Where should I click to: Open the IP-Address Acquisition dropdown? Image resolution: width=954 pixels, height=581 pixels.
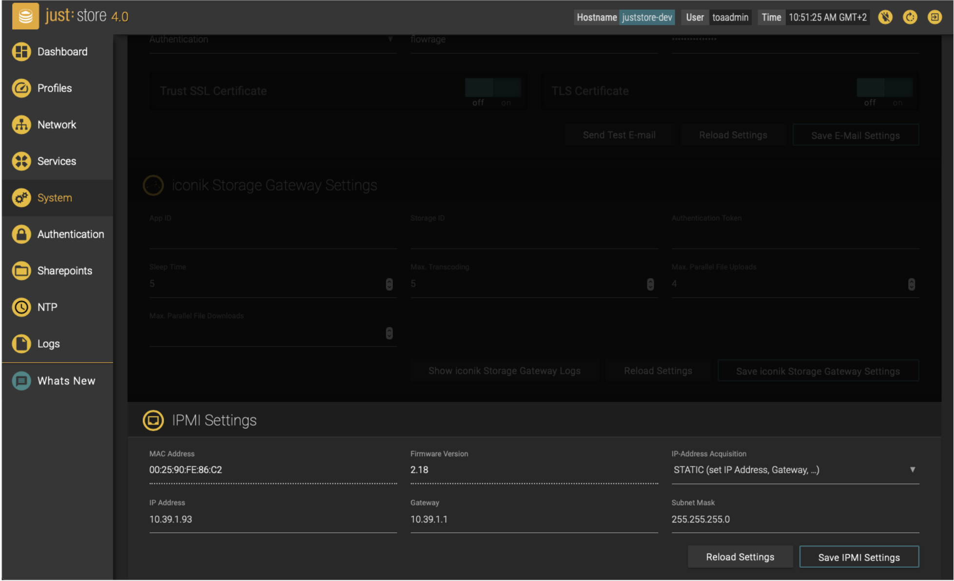pyautogui.click(x=795, y=470)
